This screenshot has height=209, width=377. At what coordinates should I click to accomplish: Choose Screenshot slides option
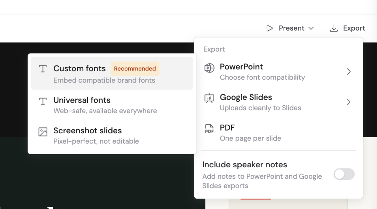112,136
